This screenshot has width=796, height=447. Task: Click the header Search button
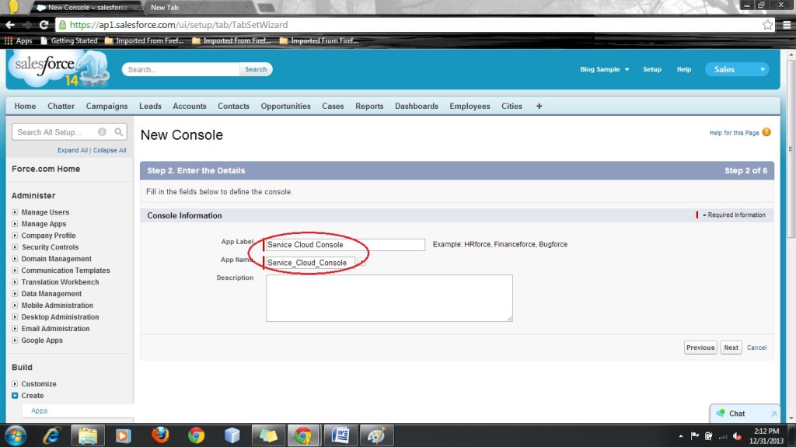pyautogui.click(x=256, y=70)
